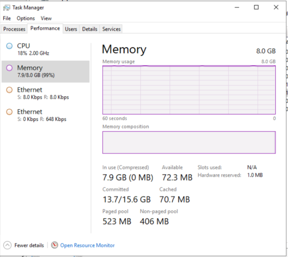Click the Fewer details up-arrow icon
Image resolution: width=288 pixels, height=257 pixels.
(x=7, y=245)
